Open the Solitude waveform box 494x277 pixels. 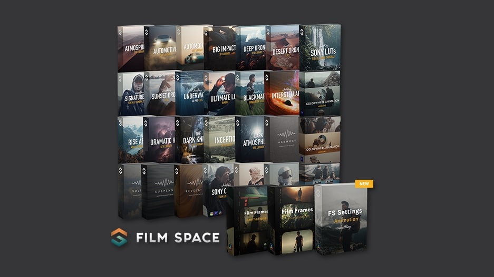(x=130, y=191)
